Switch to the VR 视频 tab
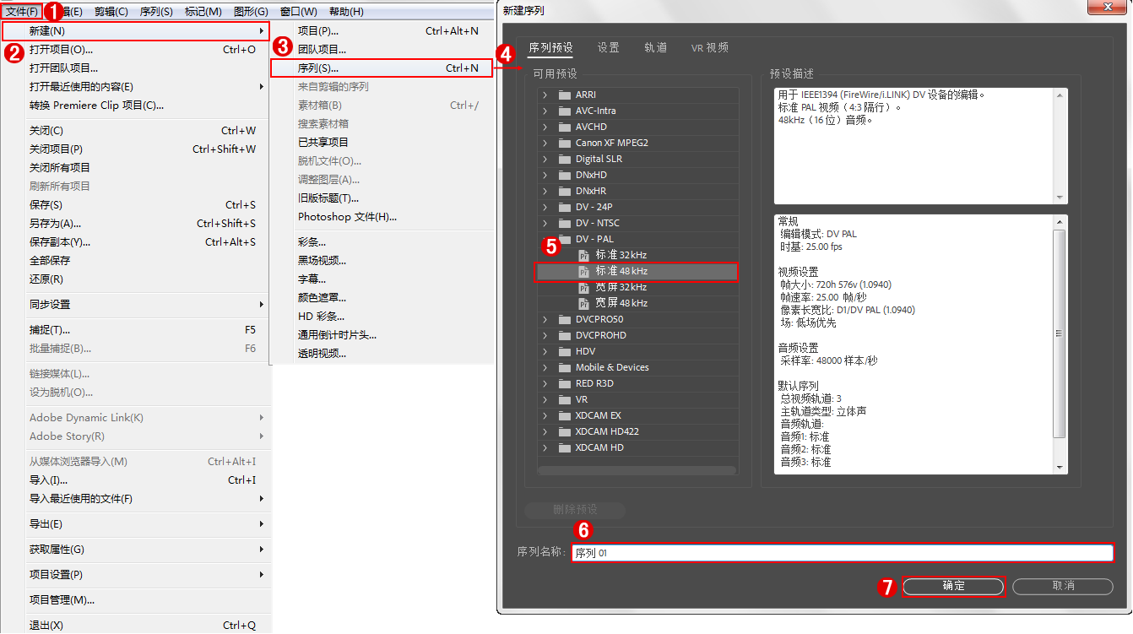1133x634 pixels. point(709,47)
